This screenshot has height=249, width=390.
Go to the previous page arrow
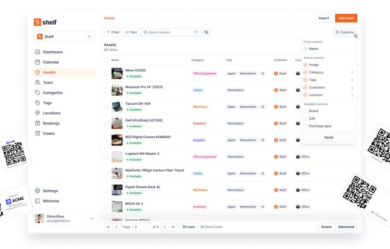[116, 227]
